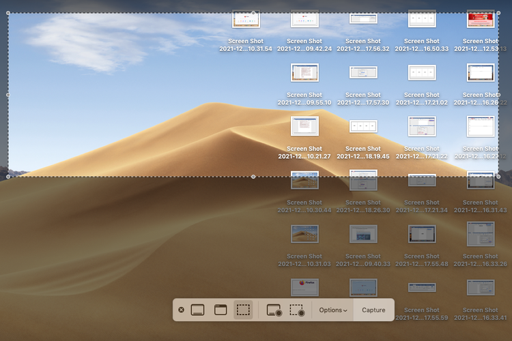The image size is (512, 341).
Task: Click the top-center selection resize handle
Action: tap(253, 13)
